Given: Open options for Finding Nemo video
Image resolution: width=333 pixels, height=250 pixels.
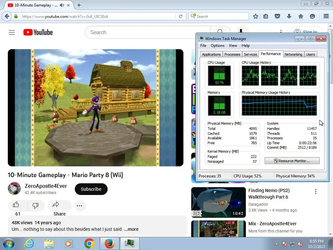Looking at the screenshot, I should (316, 191).
